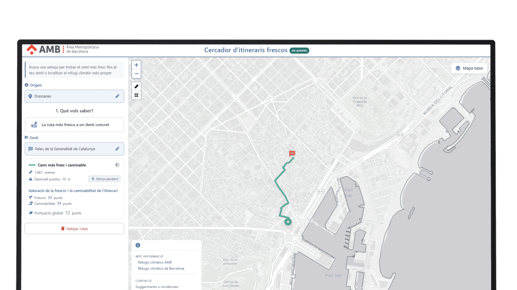Click the red destination flag marker
Viewport: 517px width, 290px height.
[292, 153]
